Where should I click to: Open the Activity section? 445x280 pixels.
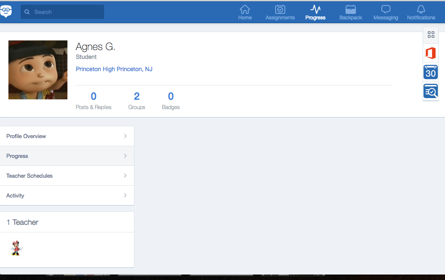67,195
